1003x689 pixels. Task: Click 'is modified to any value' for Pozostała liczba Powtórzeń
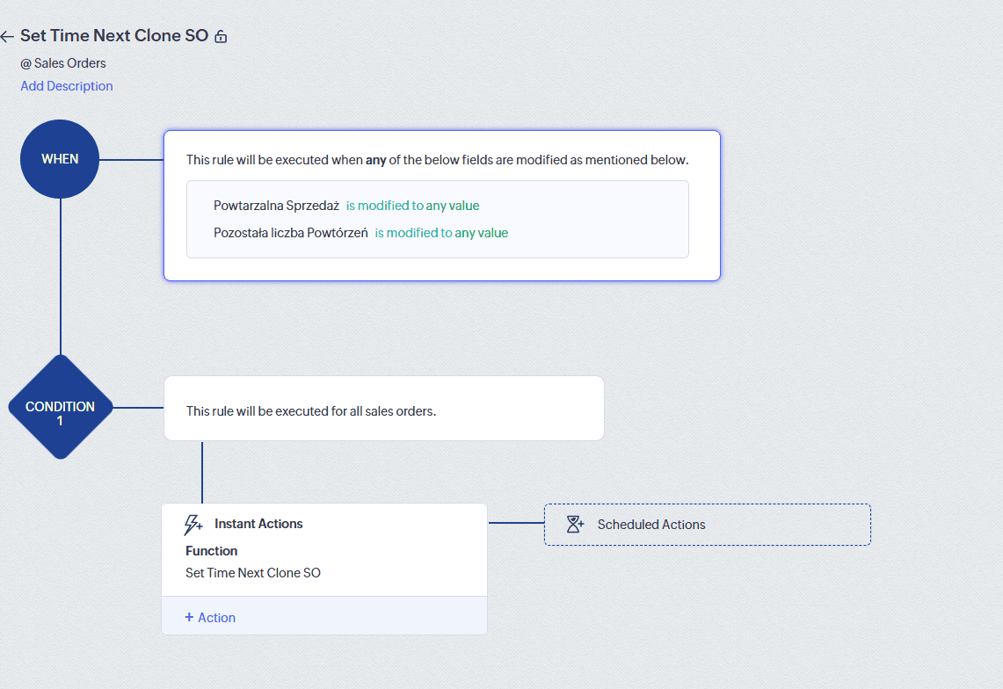(440, 232)
